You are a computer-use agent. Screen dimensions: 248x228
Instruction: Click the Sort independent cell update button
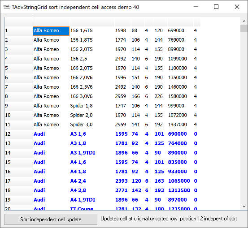point(51,219)
